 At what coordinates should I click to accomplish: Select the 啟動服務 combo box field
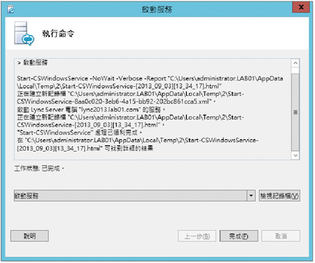point(134,196)
